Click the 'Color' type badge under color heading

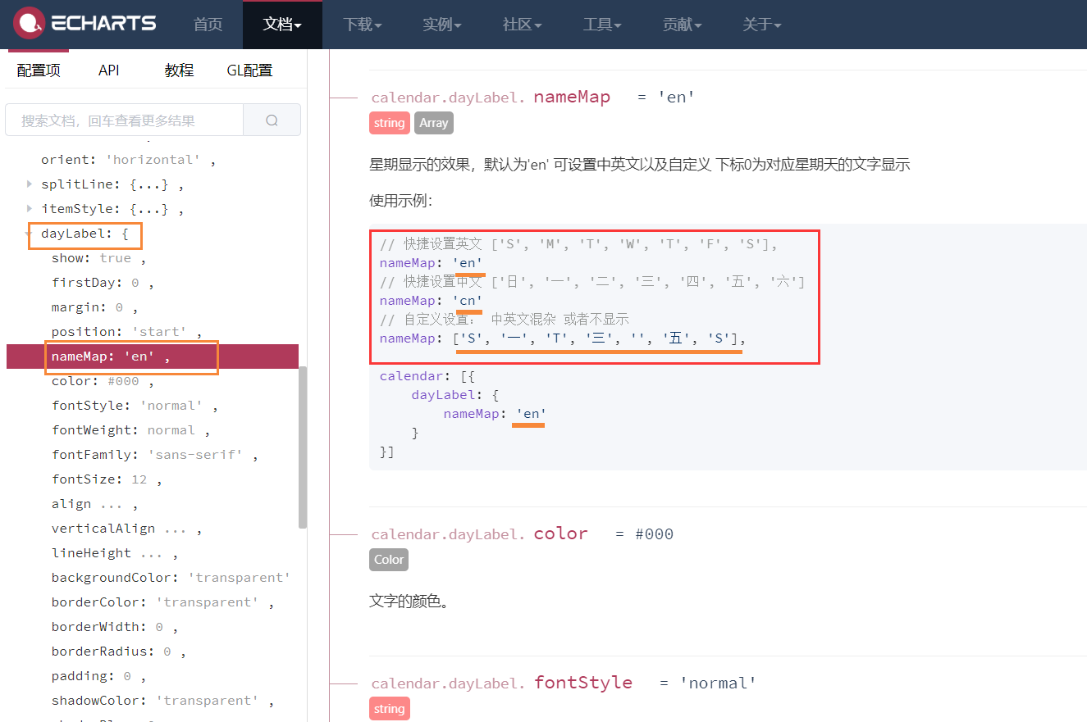point(388,559)
